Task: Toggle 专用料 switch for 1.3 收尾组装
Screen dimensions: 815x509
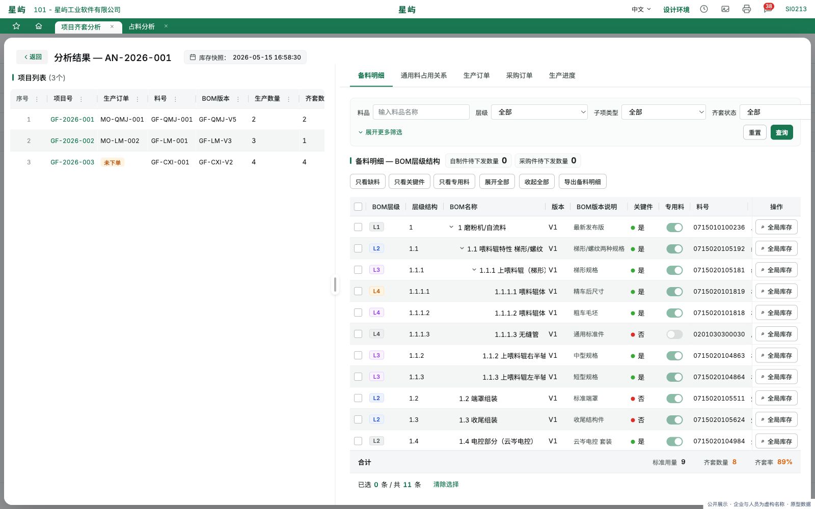Action: 674,420
